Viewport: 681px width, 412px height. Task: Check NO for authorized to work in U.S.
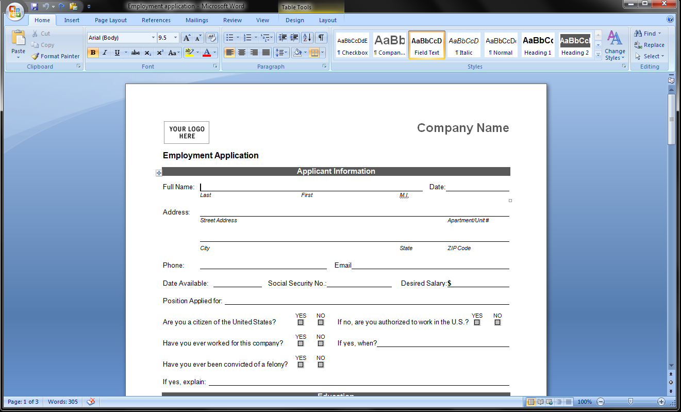coord(497,322)
